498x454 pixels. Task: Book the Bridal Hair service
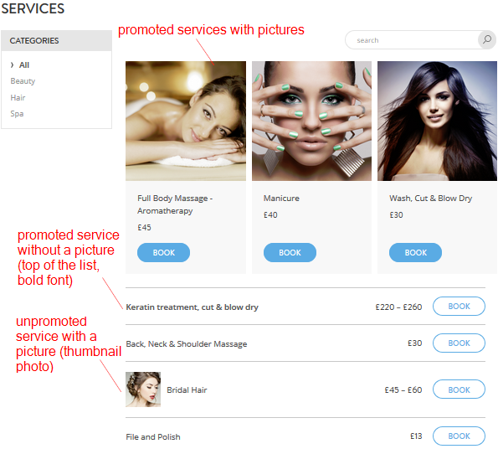459,390
